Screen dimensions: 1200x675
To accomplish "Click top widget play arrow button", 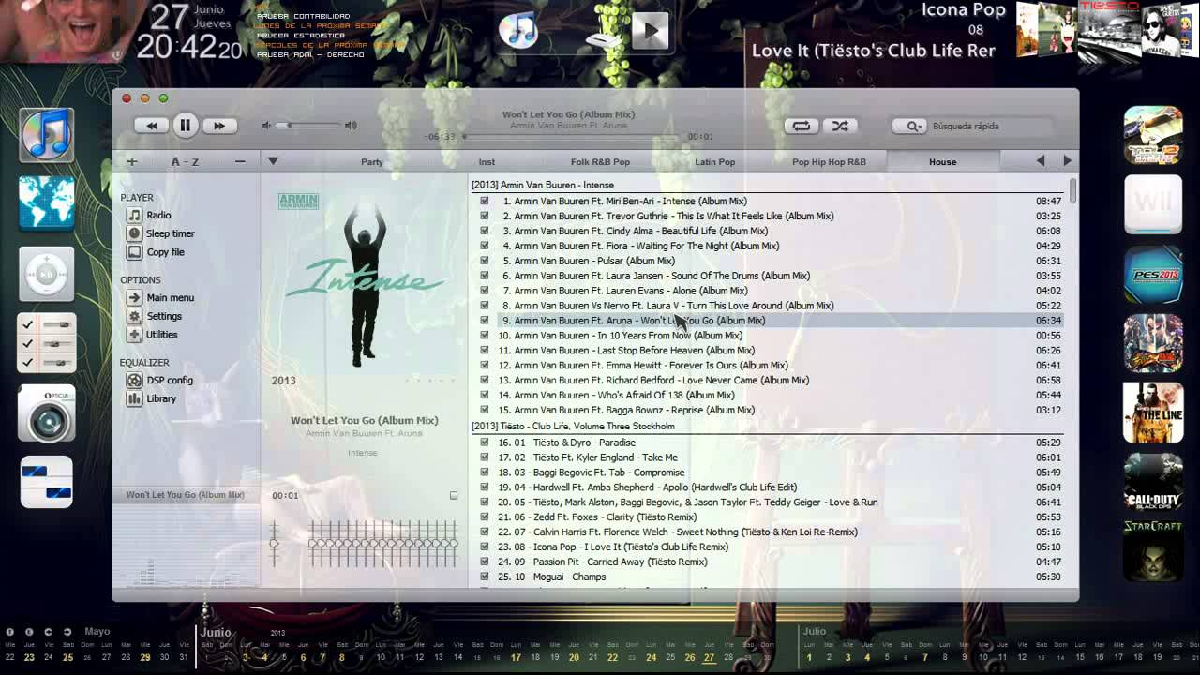I will pos(650,31).
